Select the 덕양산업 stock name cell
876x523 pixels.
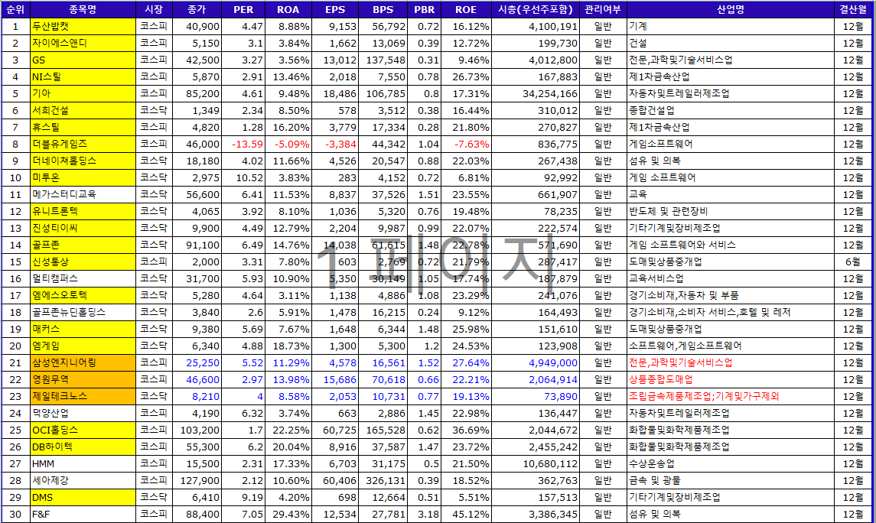coord(83,413)
